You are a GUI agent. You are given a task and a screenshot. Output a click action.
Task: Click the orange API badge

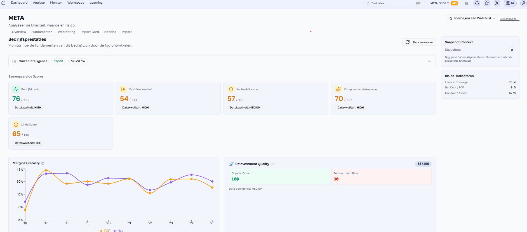click(x=454, y=3)
